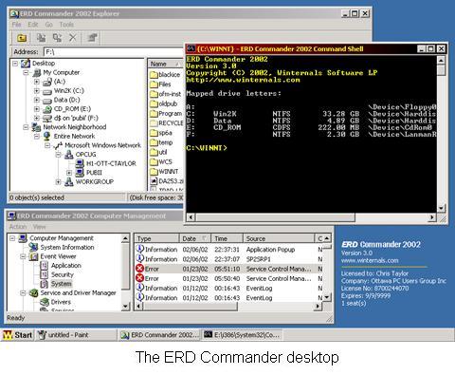Collapse the Desktop tree node
The width and height of the screenshot is (455, 375).
[15, 64]
